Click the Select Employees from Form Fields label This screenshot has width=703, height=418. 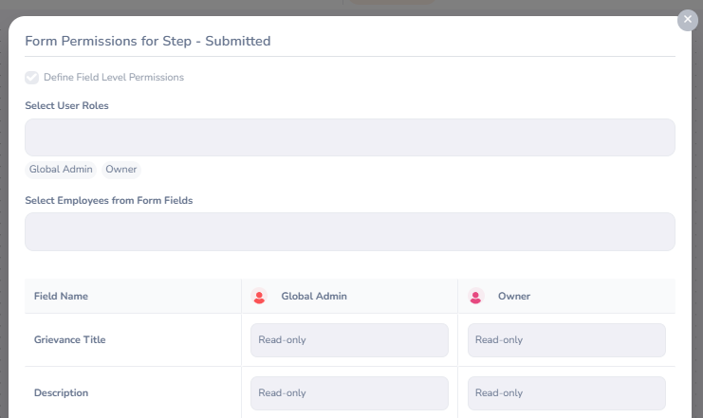[x=109, y=201]
